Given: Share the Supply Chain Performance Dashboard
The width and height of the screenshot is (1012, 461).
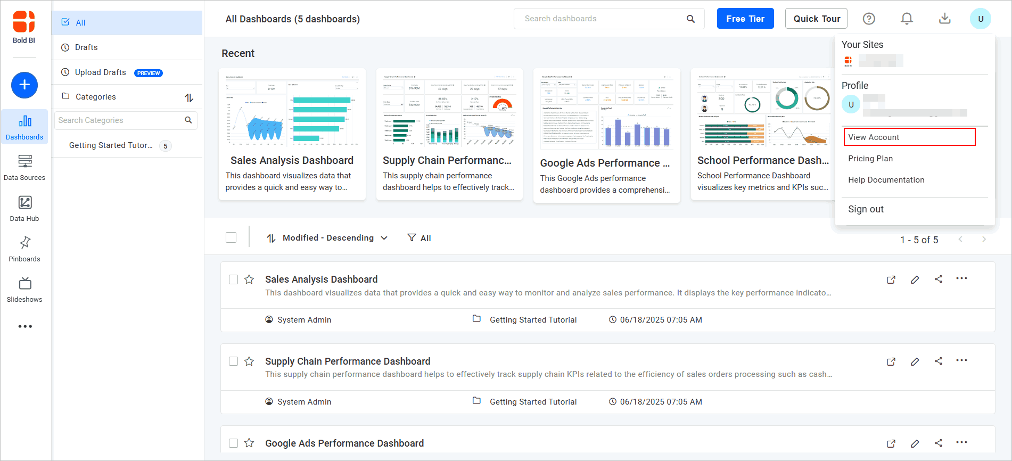Looking at the screenshot, I should [x=939, y=361].
